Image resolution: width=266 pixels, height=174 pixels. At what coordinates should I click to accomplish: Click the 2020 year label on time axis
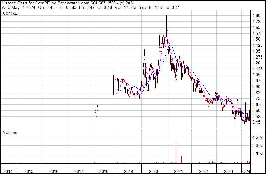tap(154, 171)
